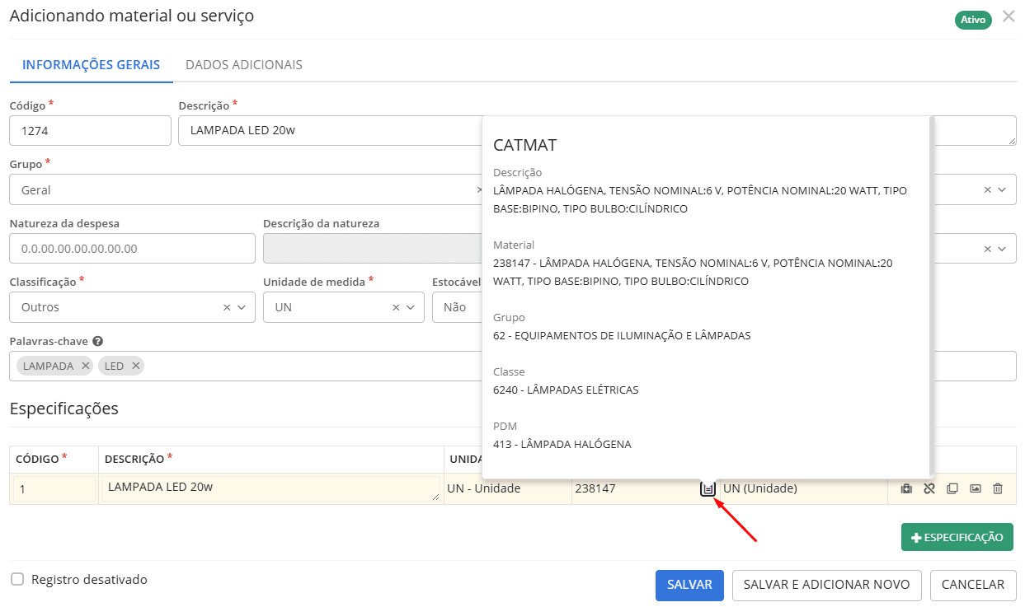The height and width of the screenshot is (607, 1025).
Task: Select the Informações Gerais tab
Action: [91, 64]
